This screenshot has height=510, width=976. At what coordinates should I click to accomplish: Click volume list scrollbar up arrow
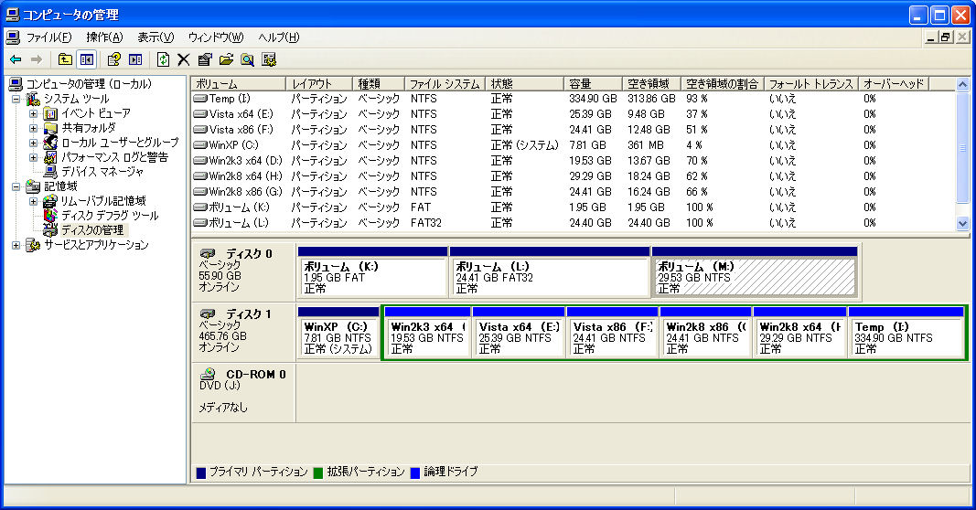(962, 84)
